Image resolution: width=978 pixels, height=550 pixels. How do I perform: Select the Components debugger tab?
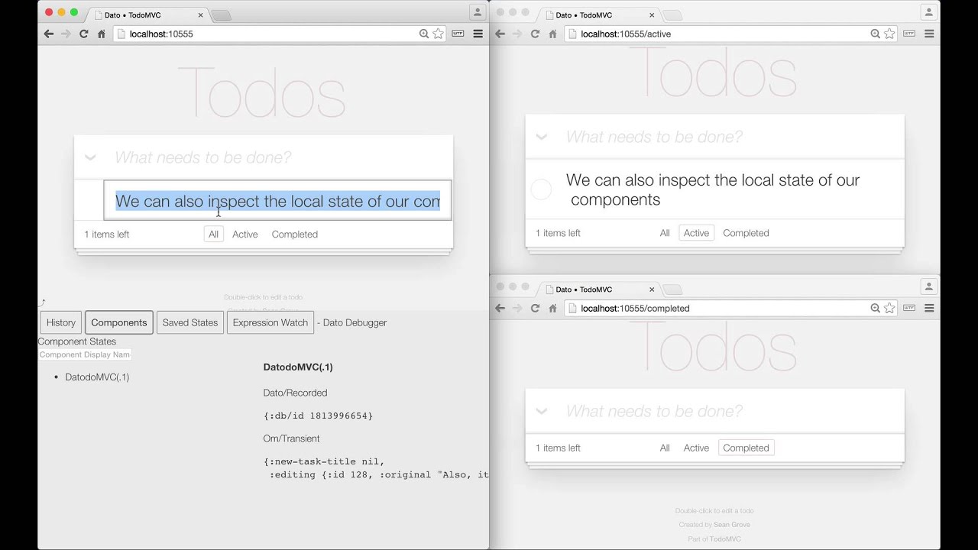click(118, 322)
